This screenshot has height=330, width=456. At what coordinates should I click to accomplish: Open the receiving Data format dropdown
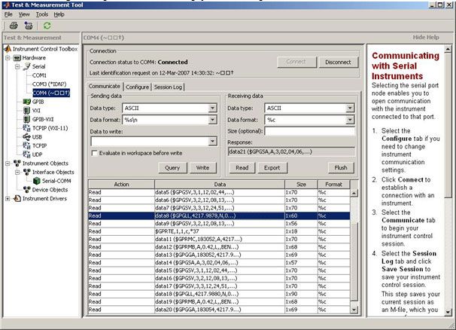tap(350, 119)
